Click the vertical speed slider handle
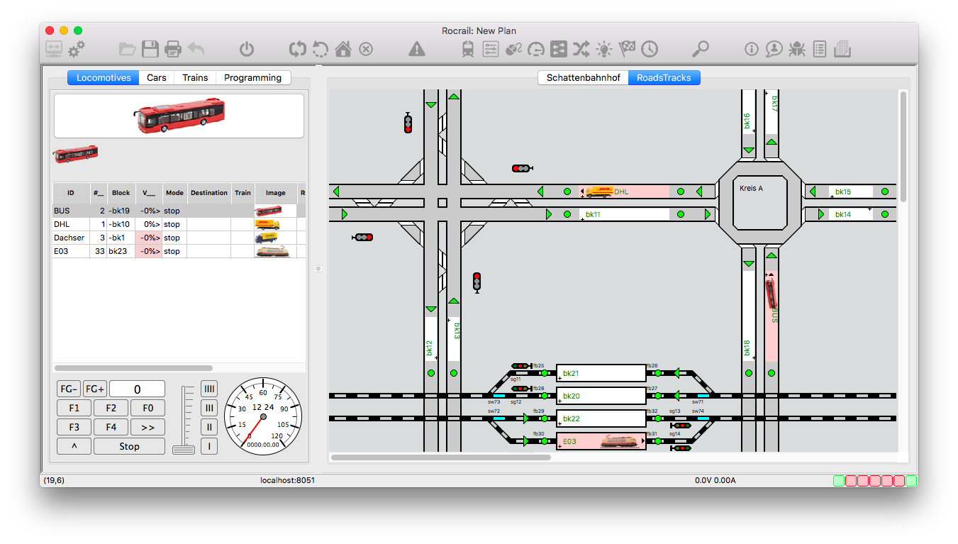 [x=184, y=450]
